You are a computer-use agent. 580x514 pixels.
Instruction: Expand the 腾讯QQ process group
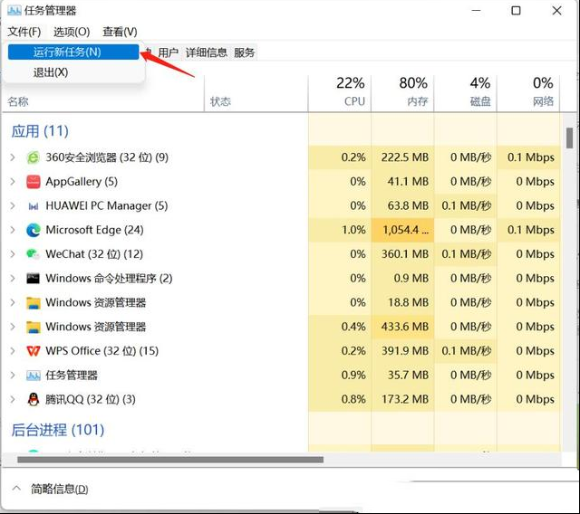tap(13, 399)
